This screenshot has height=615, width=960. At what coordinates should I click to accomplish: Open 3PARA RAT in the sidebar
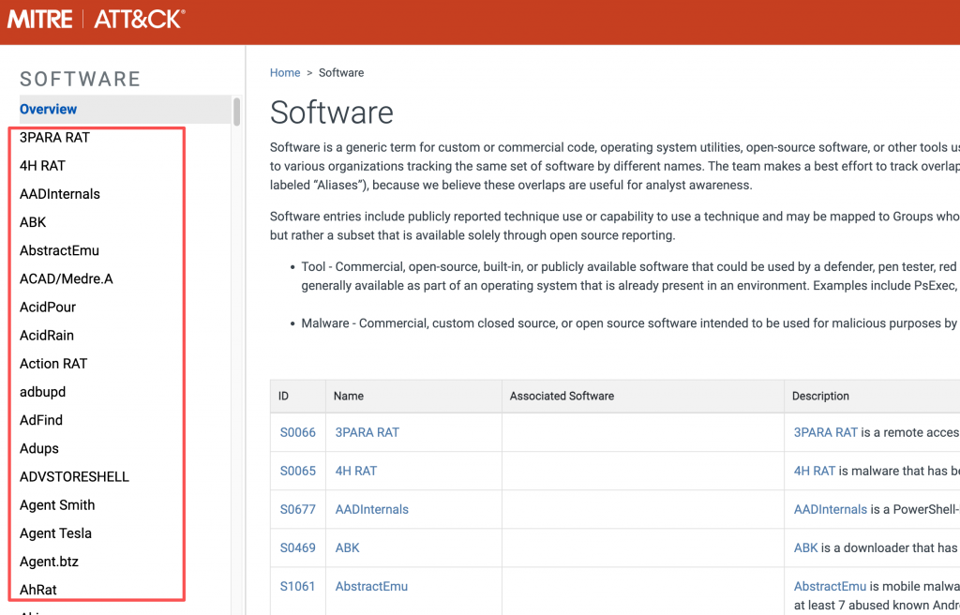pos(54,137)
